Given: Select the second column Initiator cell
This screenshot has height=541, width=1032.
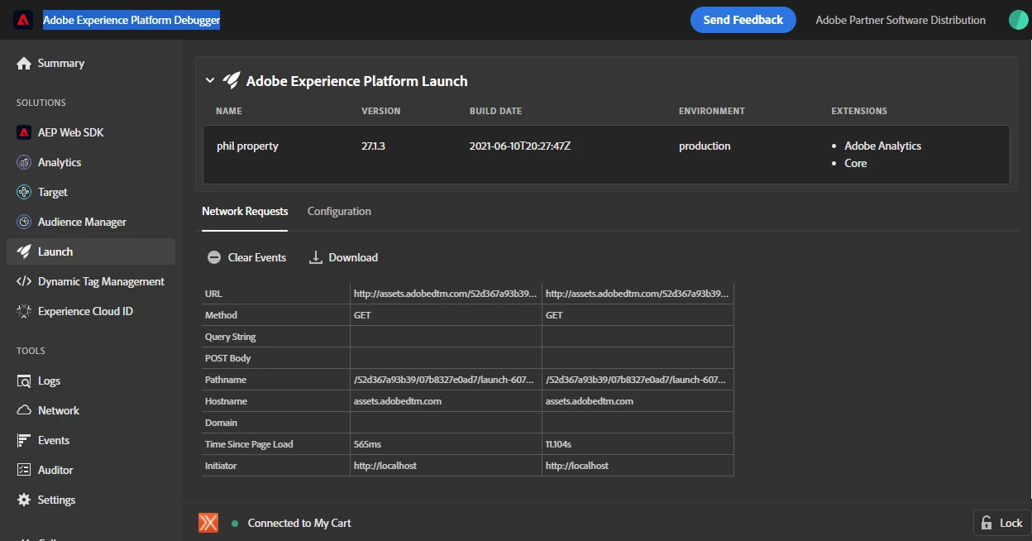Looking at the screenshot, I should 638,466.
